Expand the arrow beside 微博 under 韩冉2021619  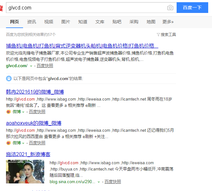coord(23,112)
